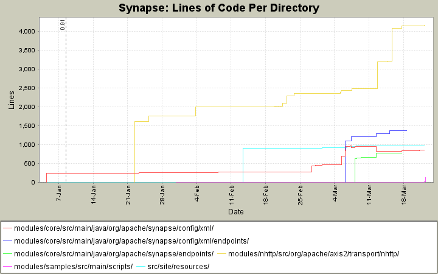Select the blue legend swatch for config/xml/endpoints/
The height and width of the screenshot is (274, 438).
click(x=7, y=241)
